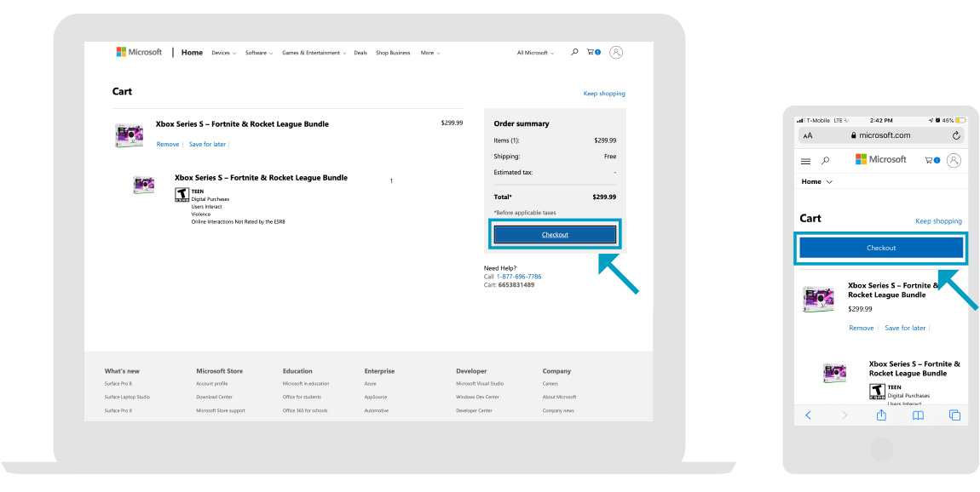Click the Checkout button on laptop
Viewport: 980px width, 492px height.
[x=555, y=235]
